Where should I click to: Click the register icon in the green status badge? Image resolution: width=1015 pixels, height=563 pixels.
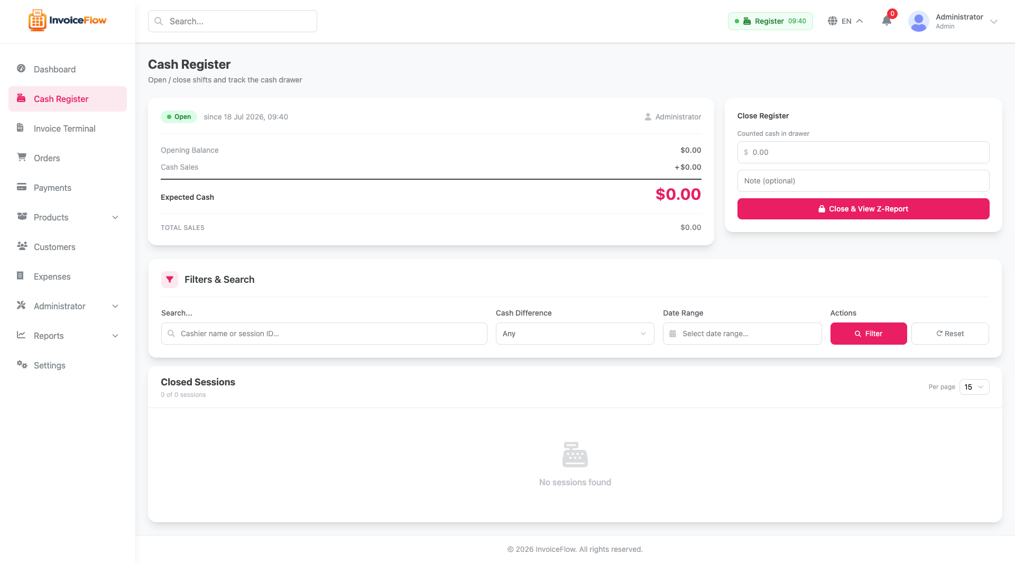pyautogui.click(x=747, y=21)
